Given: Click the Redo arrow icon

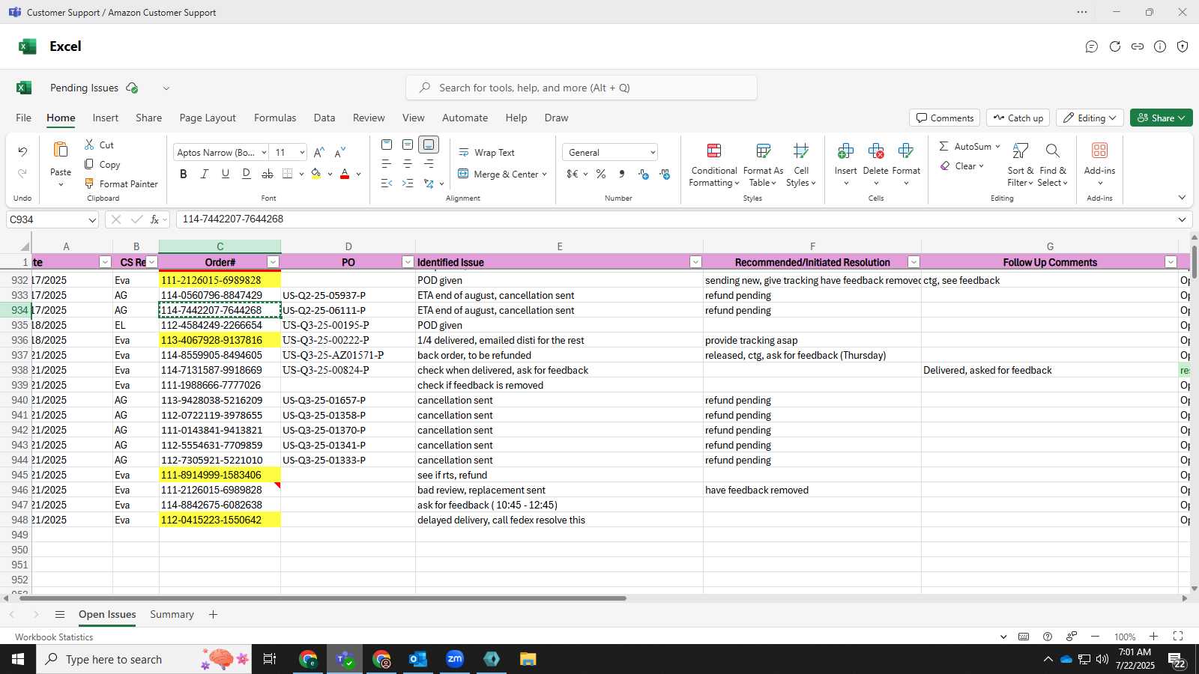Looking at the screenshot, I should (22, 173).
